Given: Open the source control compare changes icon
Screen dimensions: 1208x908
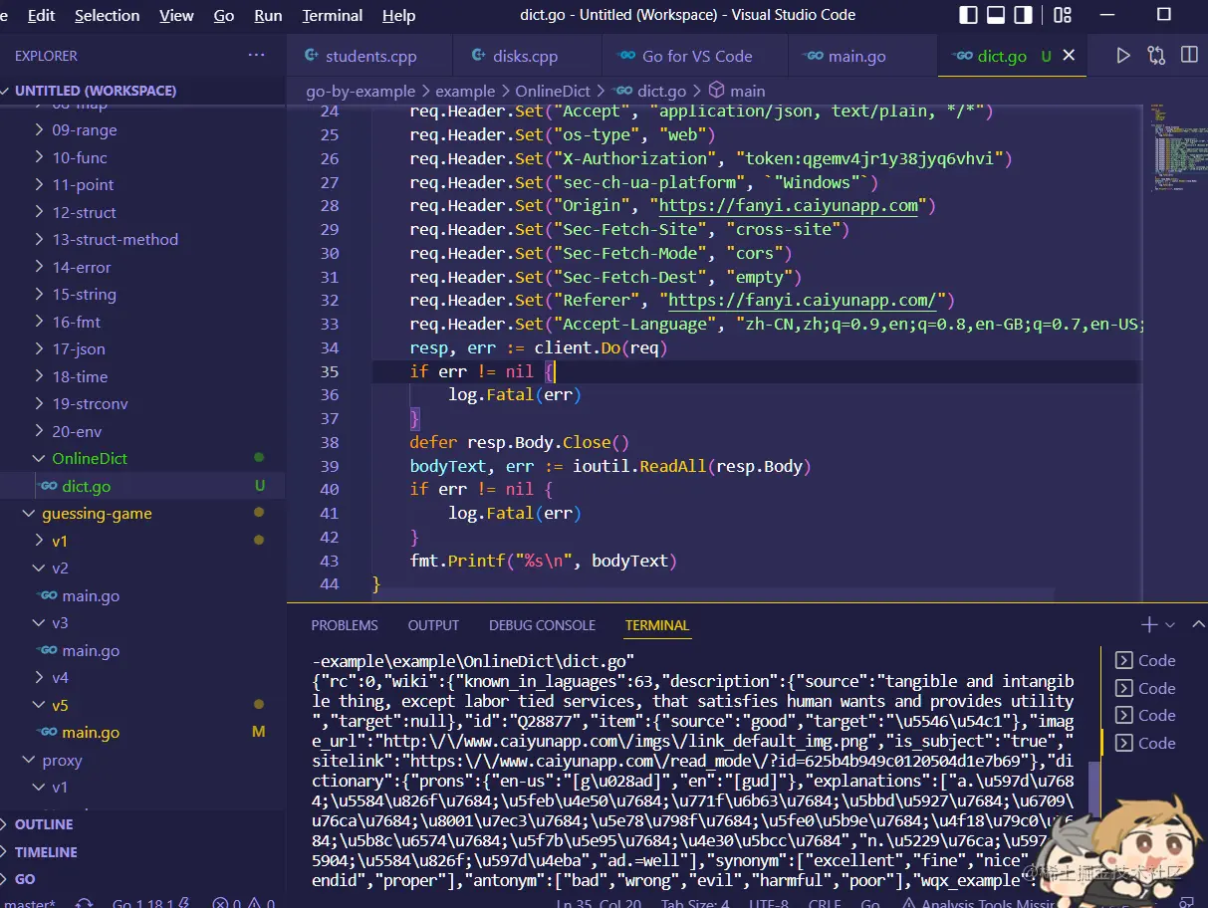Looking at the screenshot, I should (1156, 56).
